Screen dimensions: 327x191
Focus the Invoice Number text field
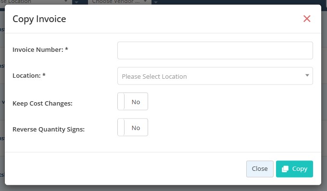click(215, 50)
